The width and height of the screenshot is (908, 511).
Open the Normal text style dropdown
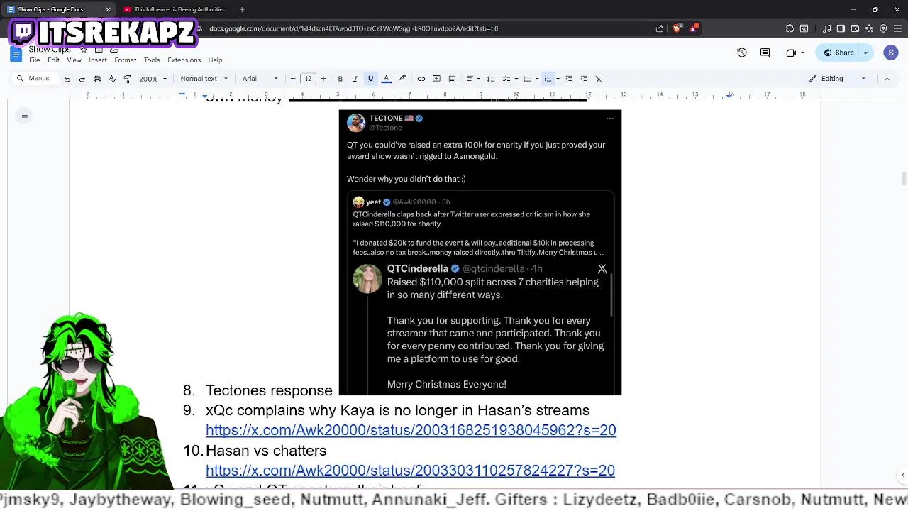pos(204,79)
